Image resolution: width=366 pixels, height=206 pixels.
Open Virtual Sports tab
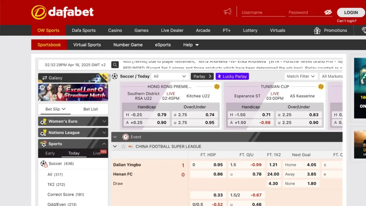pyautogui.click(x=87, y=45)
